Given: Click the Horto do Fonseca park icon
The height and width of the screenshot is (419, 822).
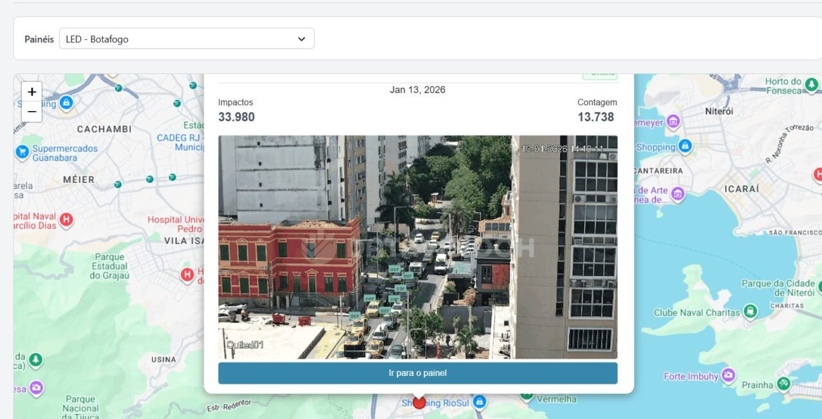Looking at the screenshot, I should click(812, 85).
